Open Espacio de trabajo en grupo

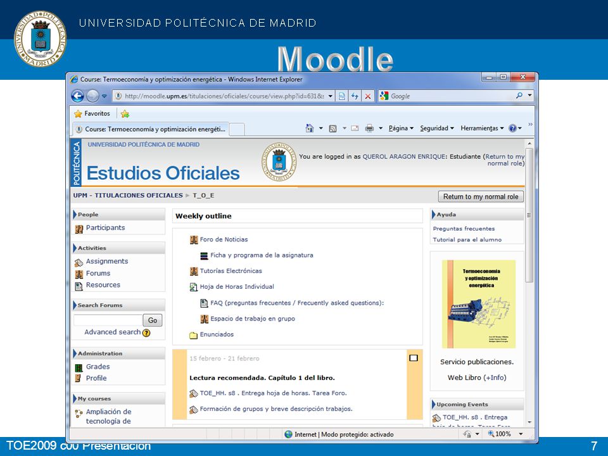tap(253, 319)
